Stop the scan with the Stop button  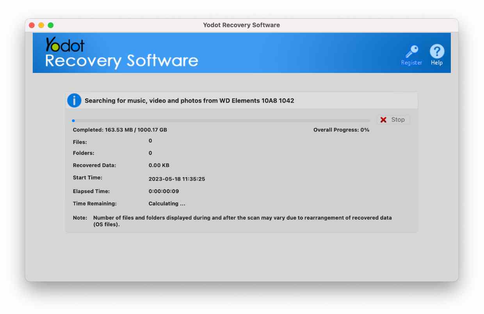click(393, 120)
